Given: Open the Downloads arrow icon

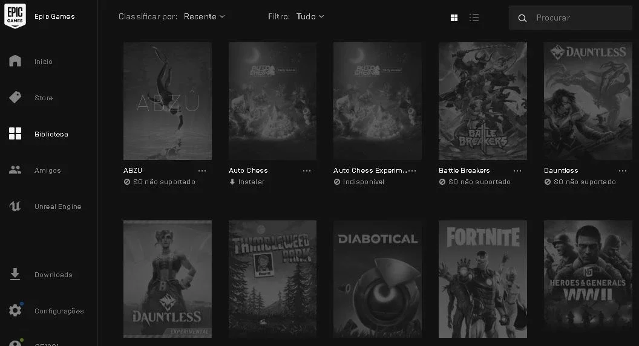Looking at the screenshot, I should coord(15,274).
